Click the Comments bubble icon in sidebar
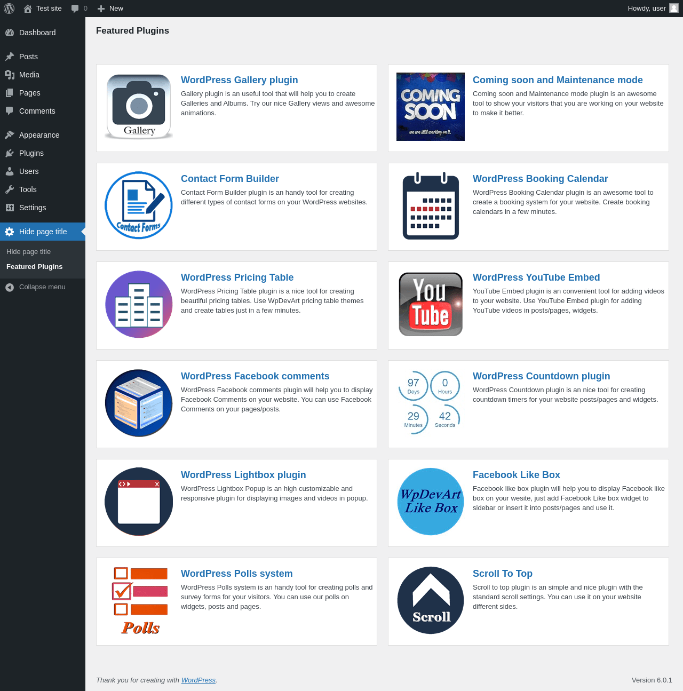This screenshot has height=691, width=683. (10, 111)
